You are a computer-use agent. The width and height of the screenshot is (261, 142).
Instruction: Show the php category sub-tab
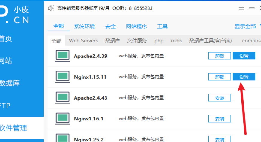[x=159, y=41]
